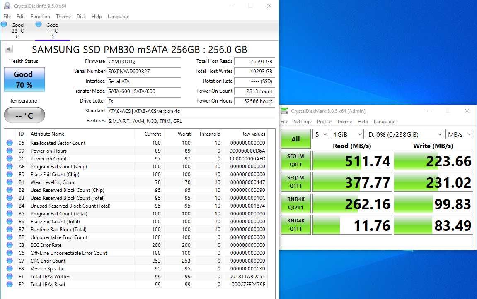Click the Good 70 % health status button

(24, 79)
